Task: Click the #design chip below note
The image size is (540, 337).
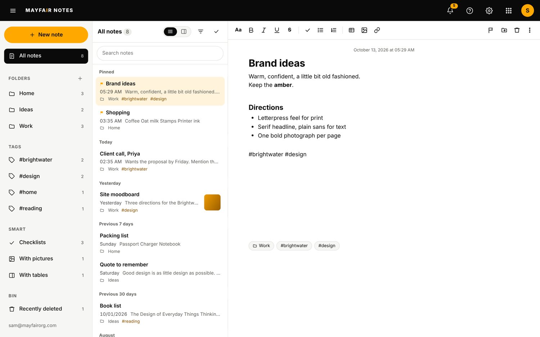Action: (x=327, y=246)
